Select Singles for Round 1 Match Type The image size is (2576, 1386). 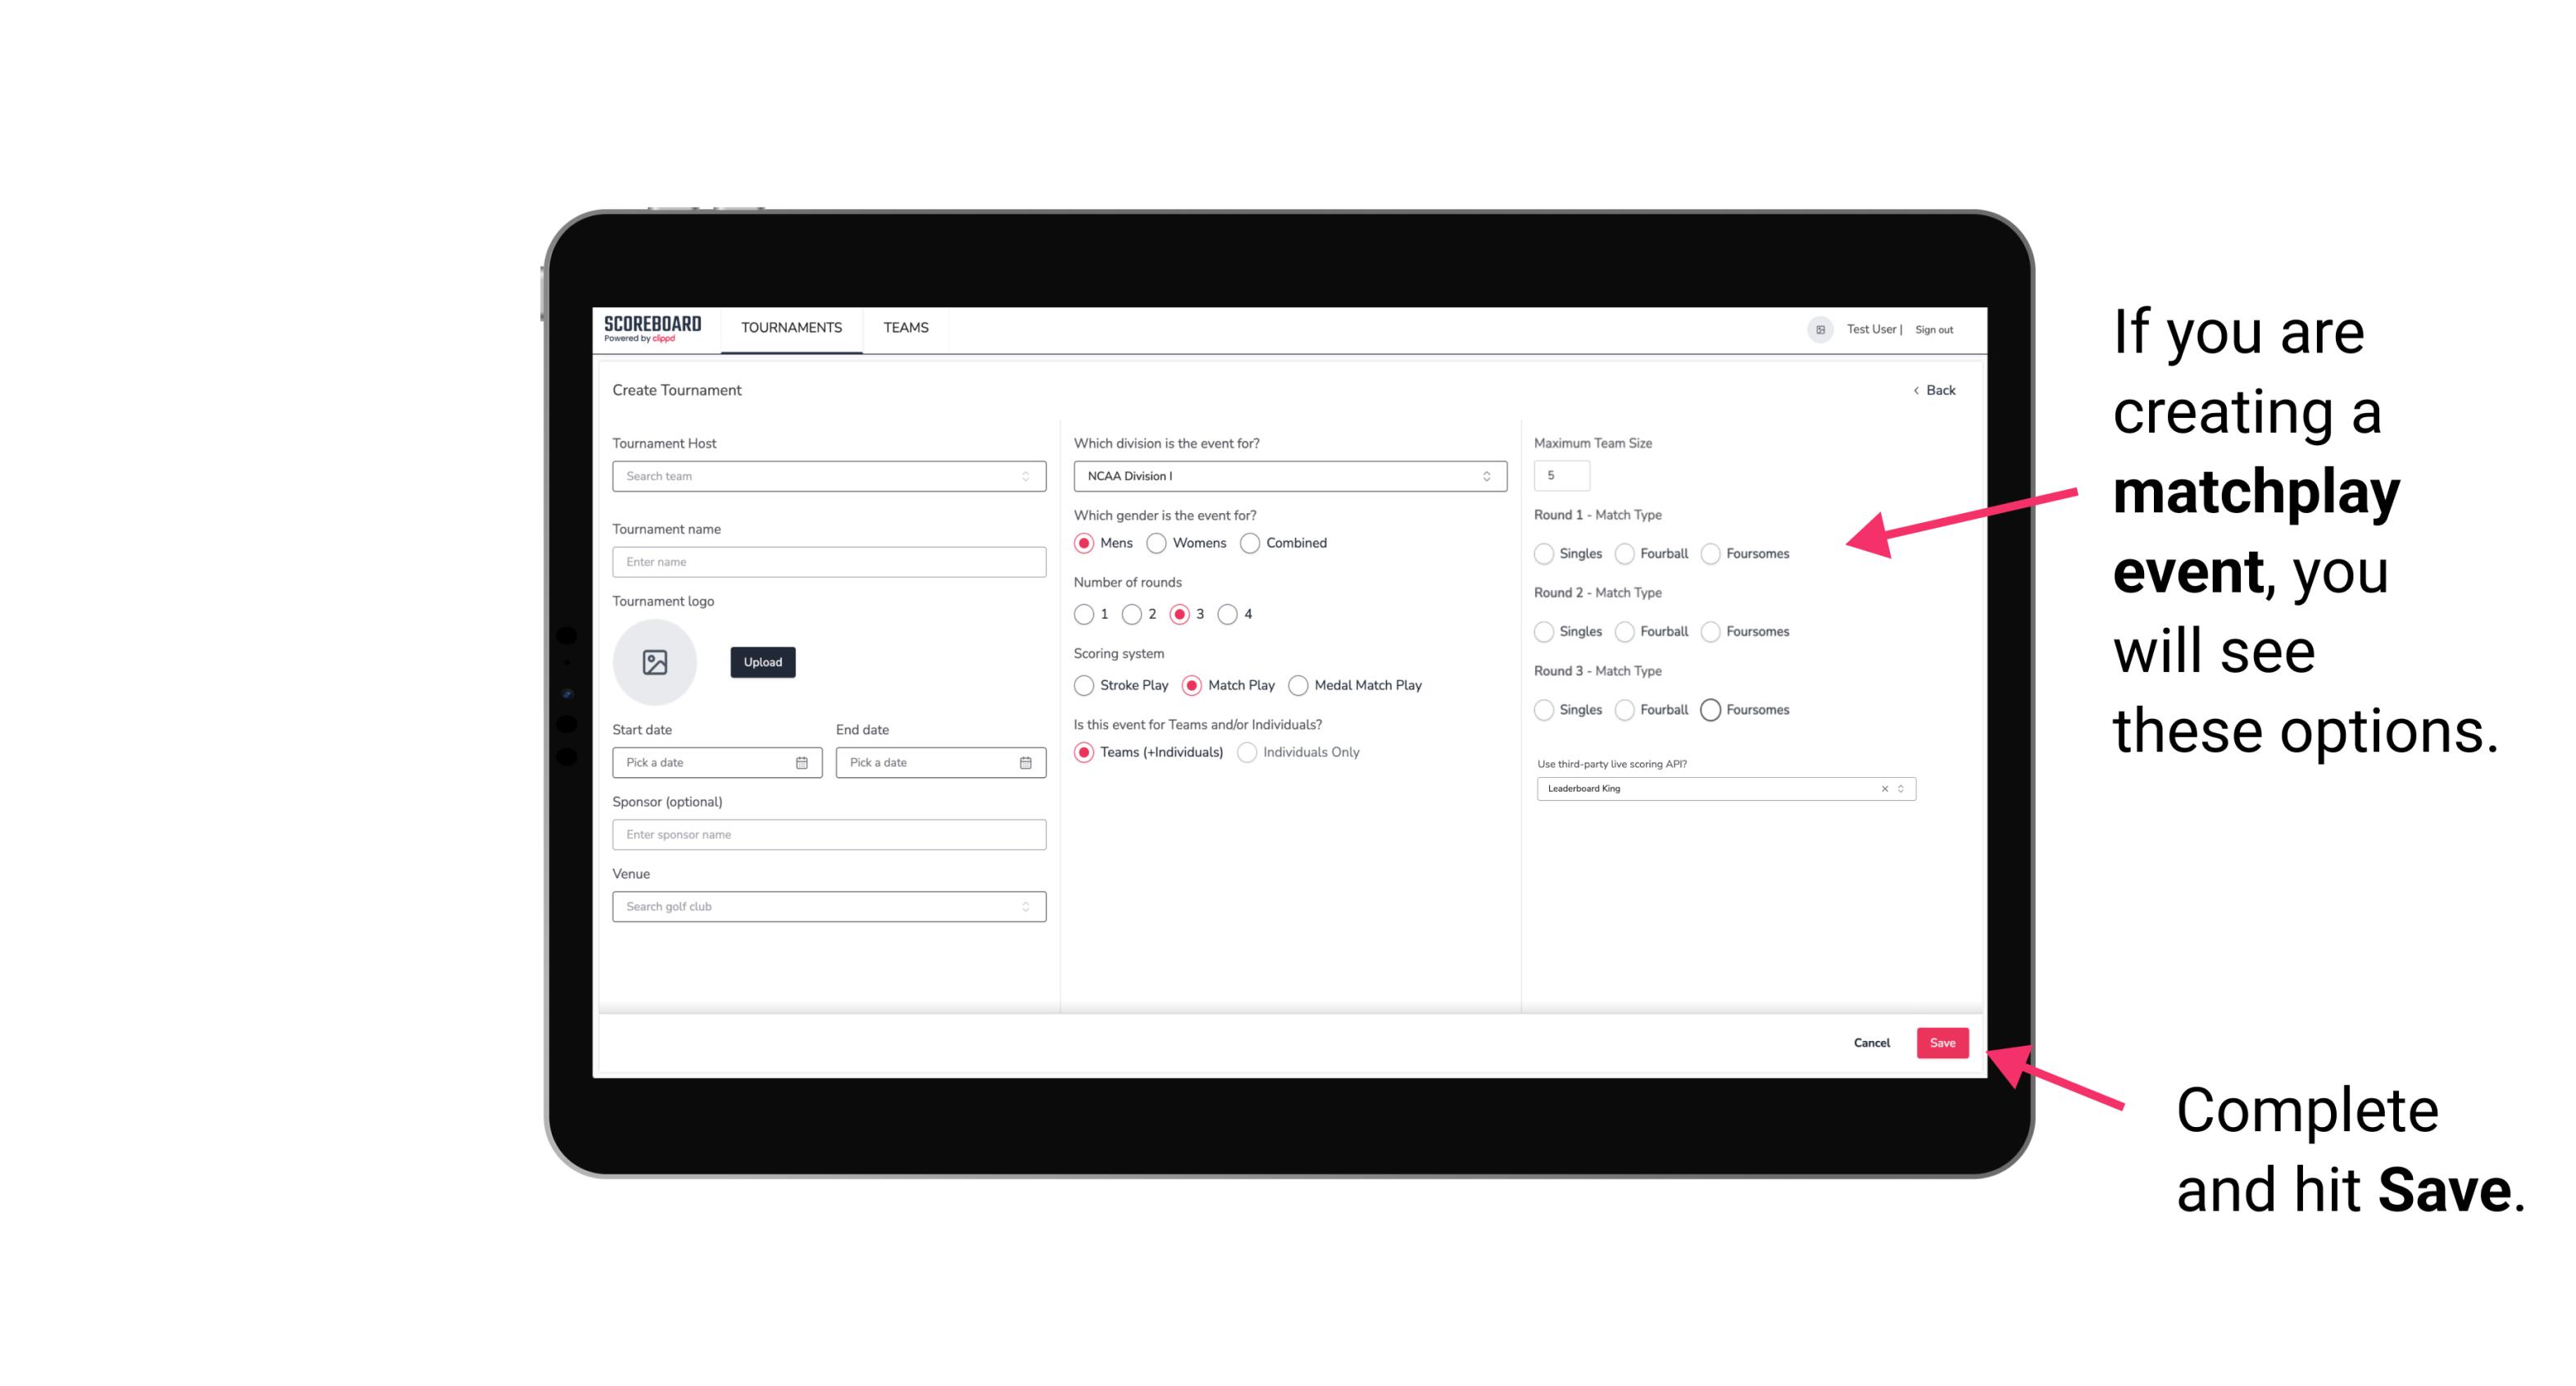coord(1544,553)
